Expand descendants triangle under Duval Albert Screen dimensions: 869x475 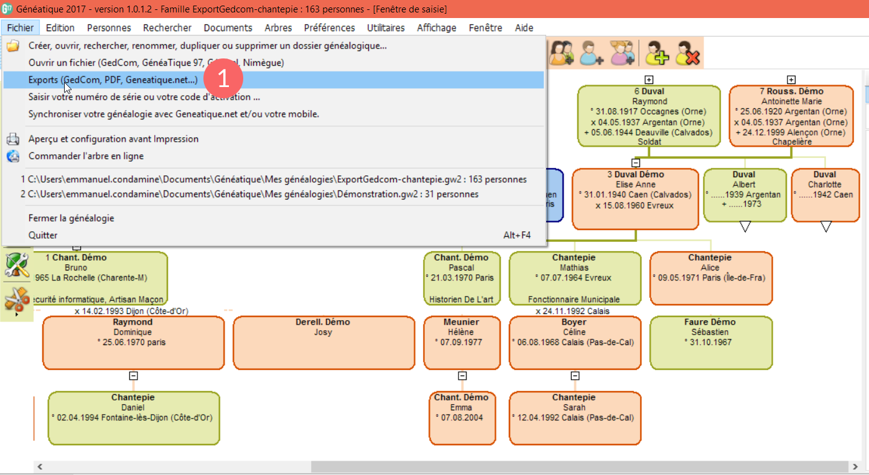click(745, 227)
